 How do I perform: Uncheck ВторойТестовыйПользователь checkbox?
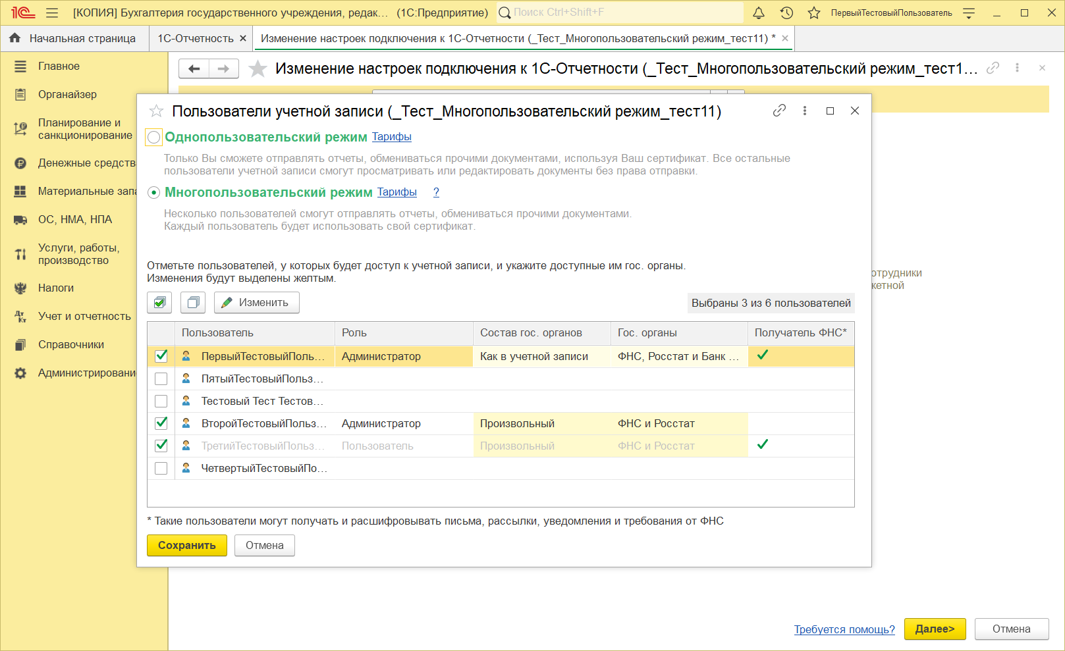click(161, 423)
